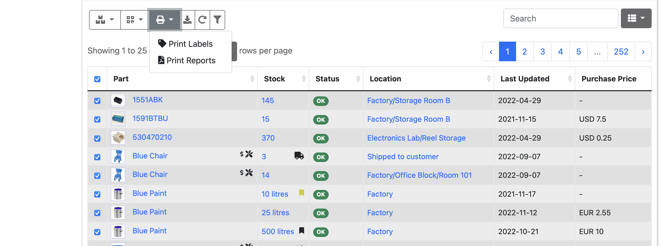This screenshot has height=246, width=661.
Task: Click the truck icon in Blue Chair row
Action: pyautogui.click(x=299, y=156)
